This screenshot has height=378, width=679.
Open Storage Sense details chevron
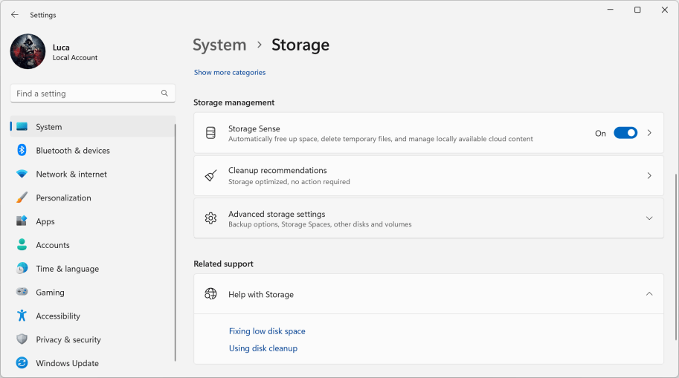[649, 133]
